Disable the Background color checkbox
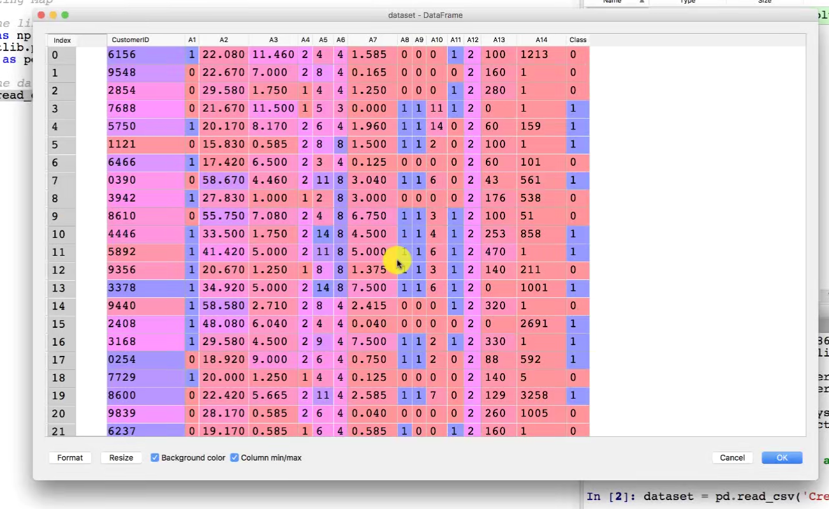The image size is (829, 509). tap(155, 457)
